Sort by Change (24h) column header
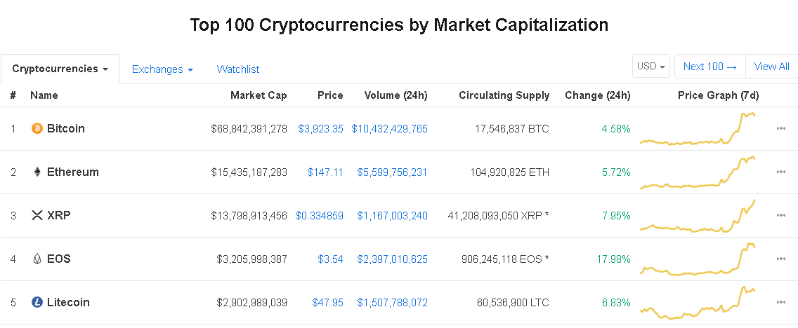The width and height of the screenshot is (798, 328). pos(598,95)
